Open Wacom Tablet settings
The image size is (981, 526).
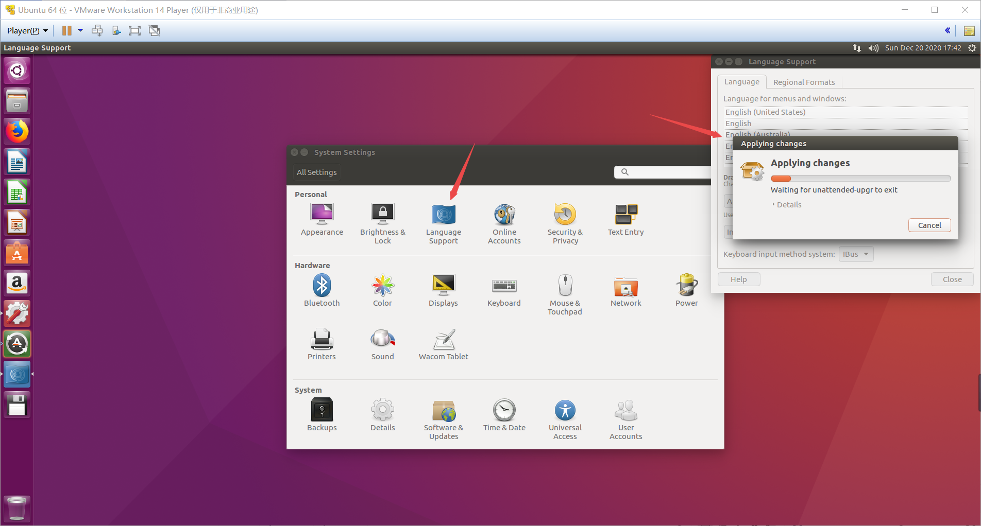443,344
